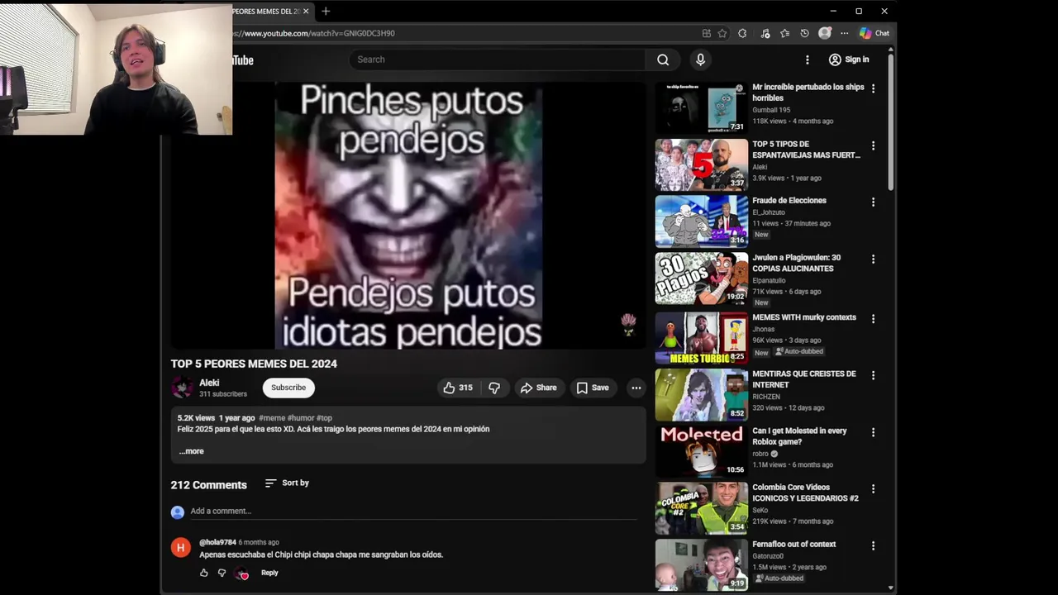1058x595 pixels.
Task: Subscribe to the Aleki channel
Action: [288, 388]
